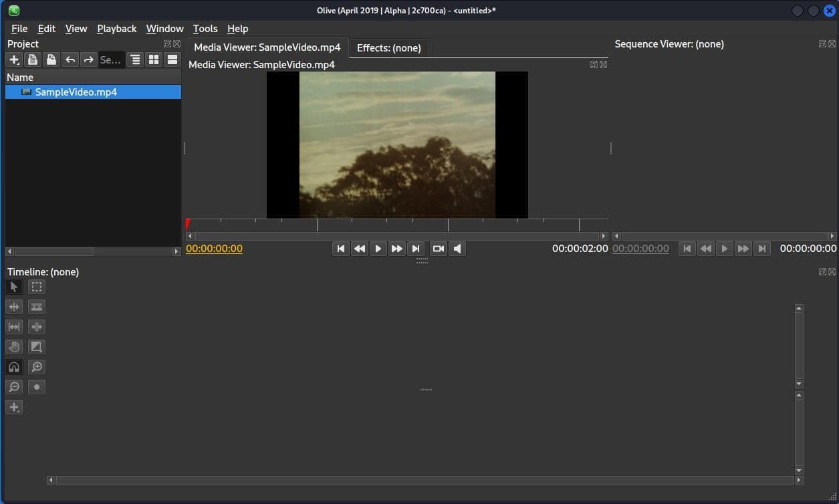Focus the Project search field
The image size is (839, 504).
[111, 59]
